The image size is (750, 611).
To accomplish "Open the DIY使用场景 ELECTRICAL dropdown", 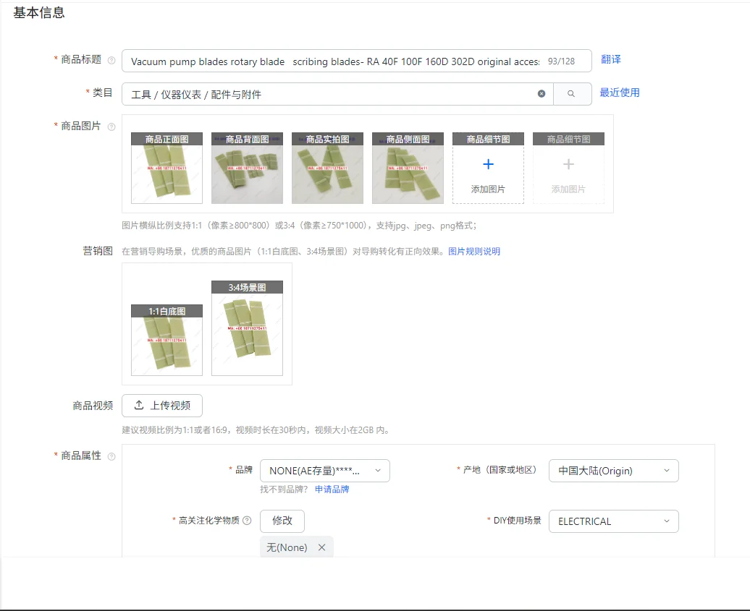I will click(613, 521).
